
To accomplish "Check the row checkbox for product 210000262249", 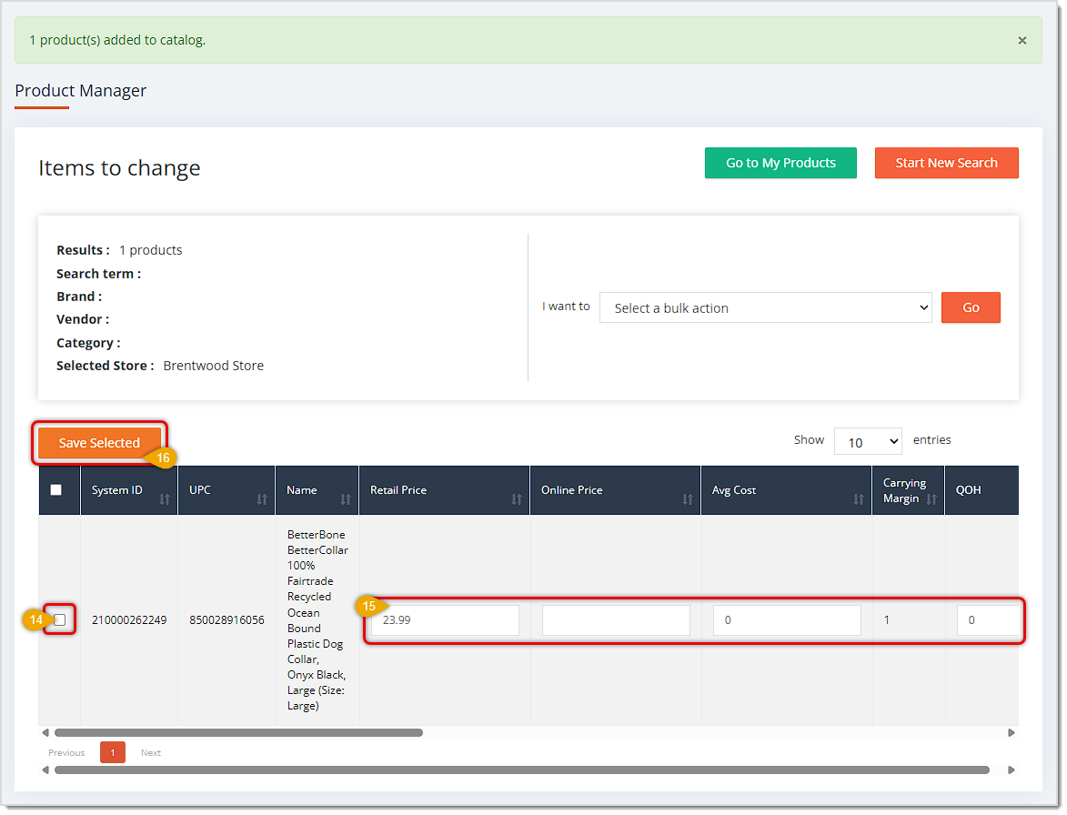I will click(60, 620).
